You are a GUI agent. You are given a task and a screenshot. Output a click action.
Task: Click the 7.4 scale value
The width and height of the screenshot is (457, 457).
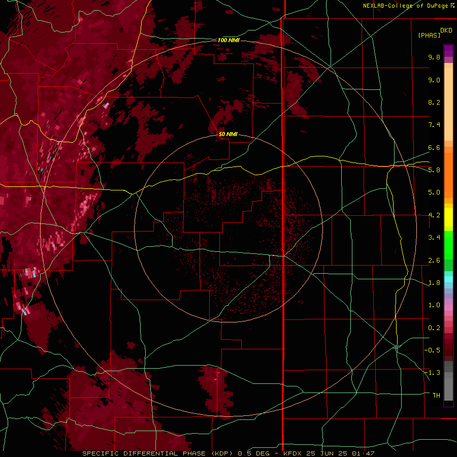(434, 125)
